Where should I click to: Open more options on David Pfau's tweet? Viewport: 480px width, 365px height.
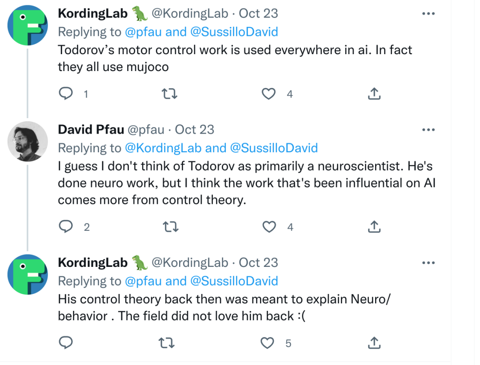point(428,130)
